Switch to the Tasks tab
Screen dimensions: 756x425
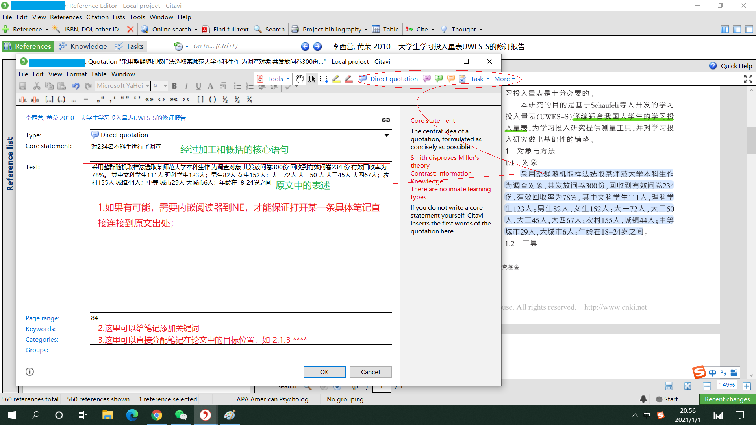coord(129,46)
